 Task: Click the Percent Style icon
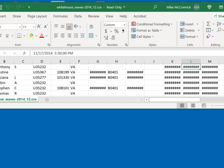[x=116, y=31]
